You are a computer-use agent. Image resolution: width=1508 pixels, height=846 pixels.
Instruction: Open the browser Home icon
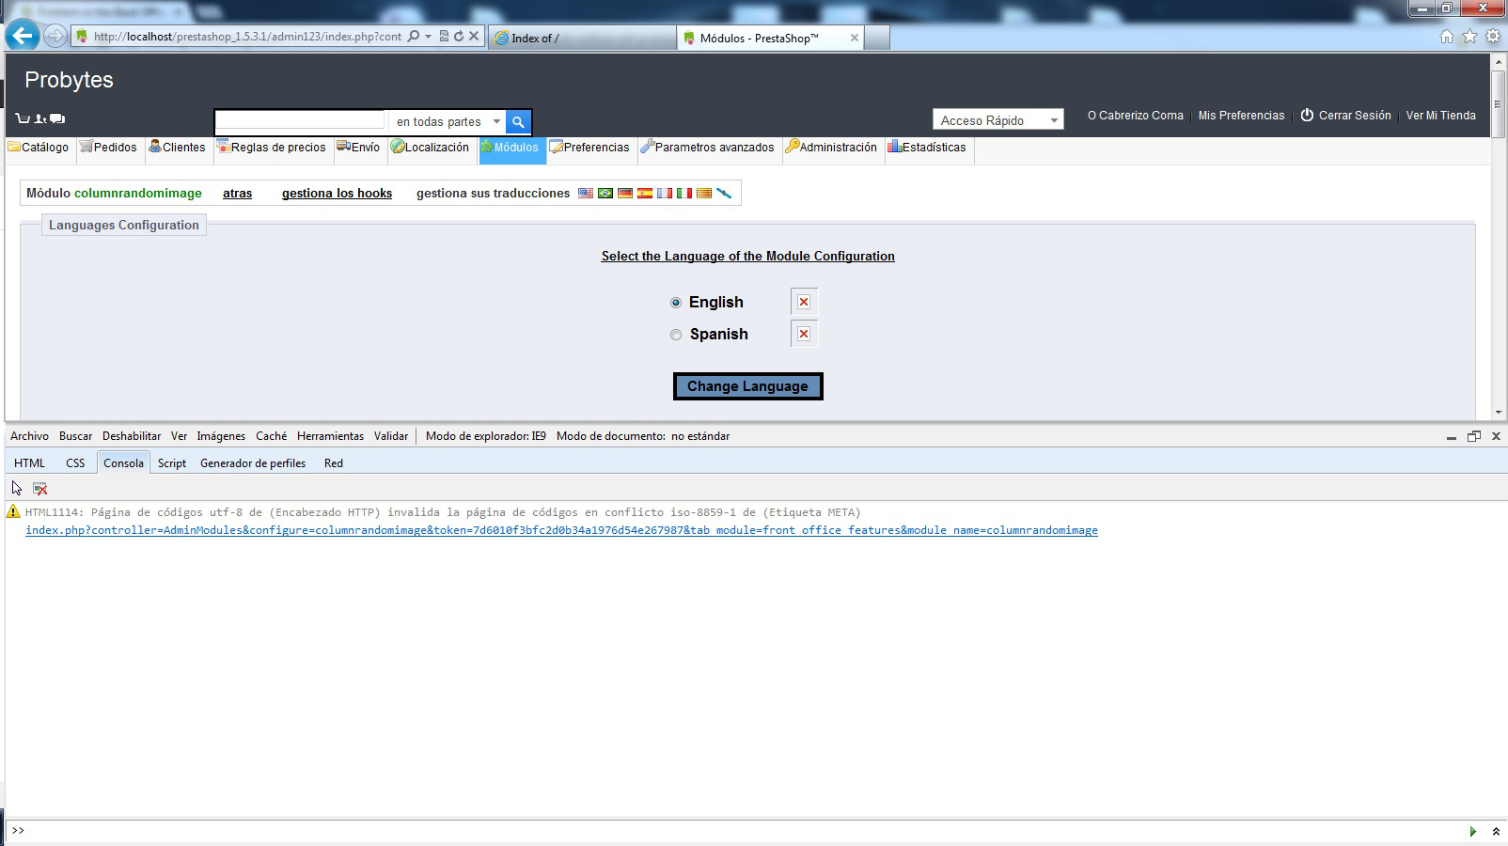1447,37
